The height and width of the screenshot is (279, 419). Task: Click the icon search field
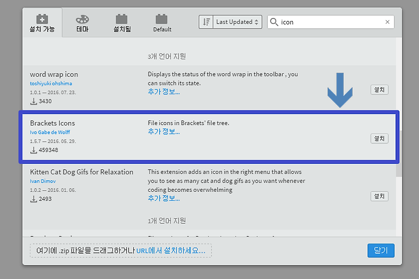(331, 22)
